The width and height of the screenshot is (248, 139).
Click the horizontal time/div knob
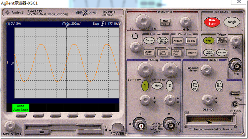click(143, 21)
